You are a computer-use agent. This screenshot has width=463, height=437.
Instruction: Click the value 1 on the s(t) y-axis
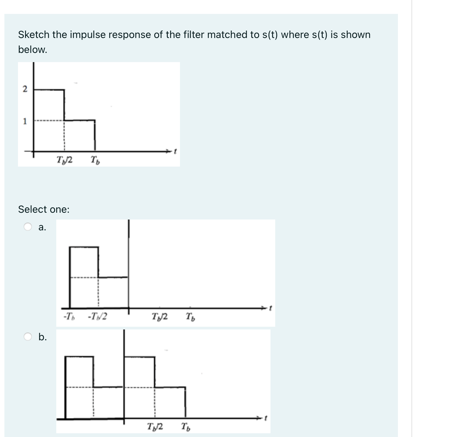click(25, 120)
